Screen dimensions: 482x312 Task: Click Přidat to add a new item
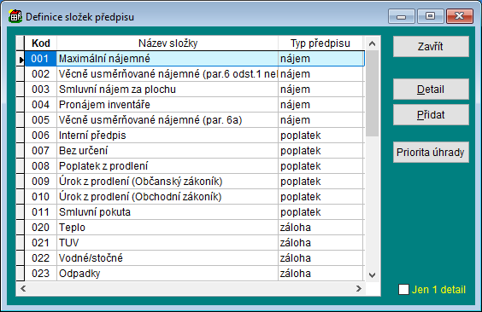tap(431, 114)
